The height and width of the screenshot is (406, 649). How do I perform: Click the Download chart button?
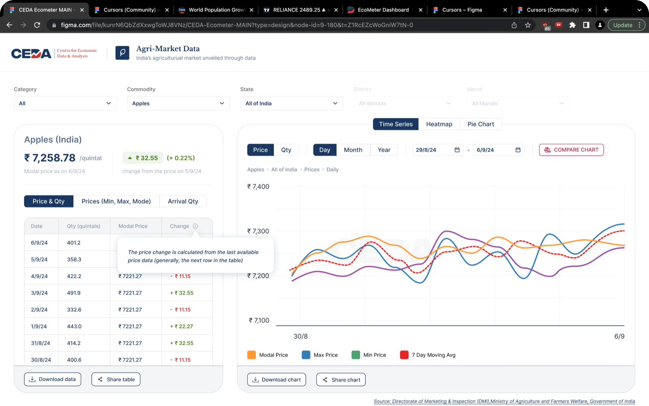277,380
